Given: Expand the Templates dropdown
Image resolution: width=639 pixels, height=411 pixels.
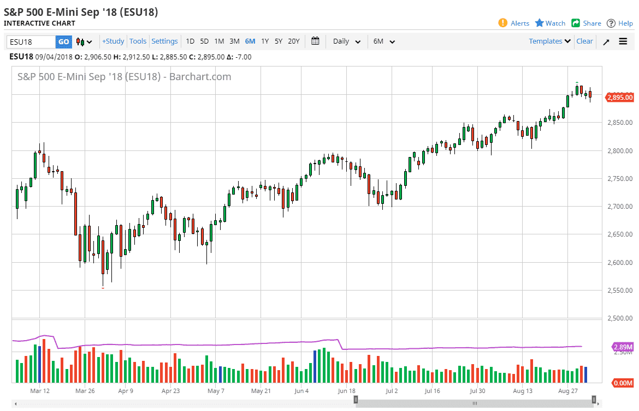Looking at the screenshot, I should coord(548,41).
